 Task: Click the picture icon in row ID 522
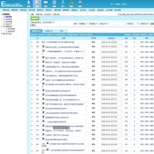point(43,108)
